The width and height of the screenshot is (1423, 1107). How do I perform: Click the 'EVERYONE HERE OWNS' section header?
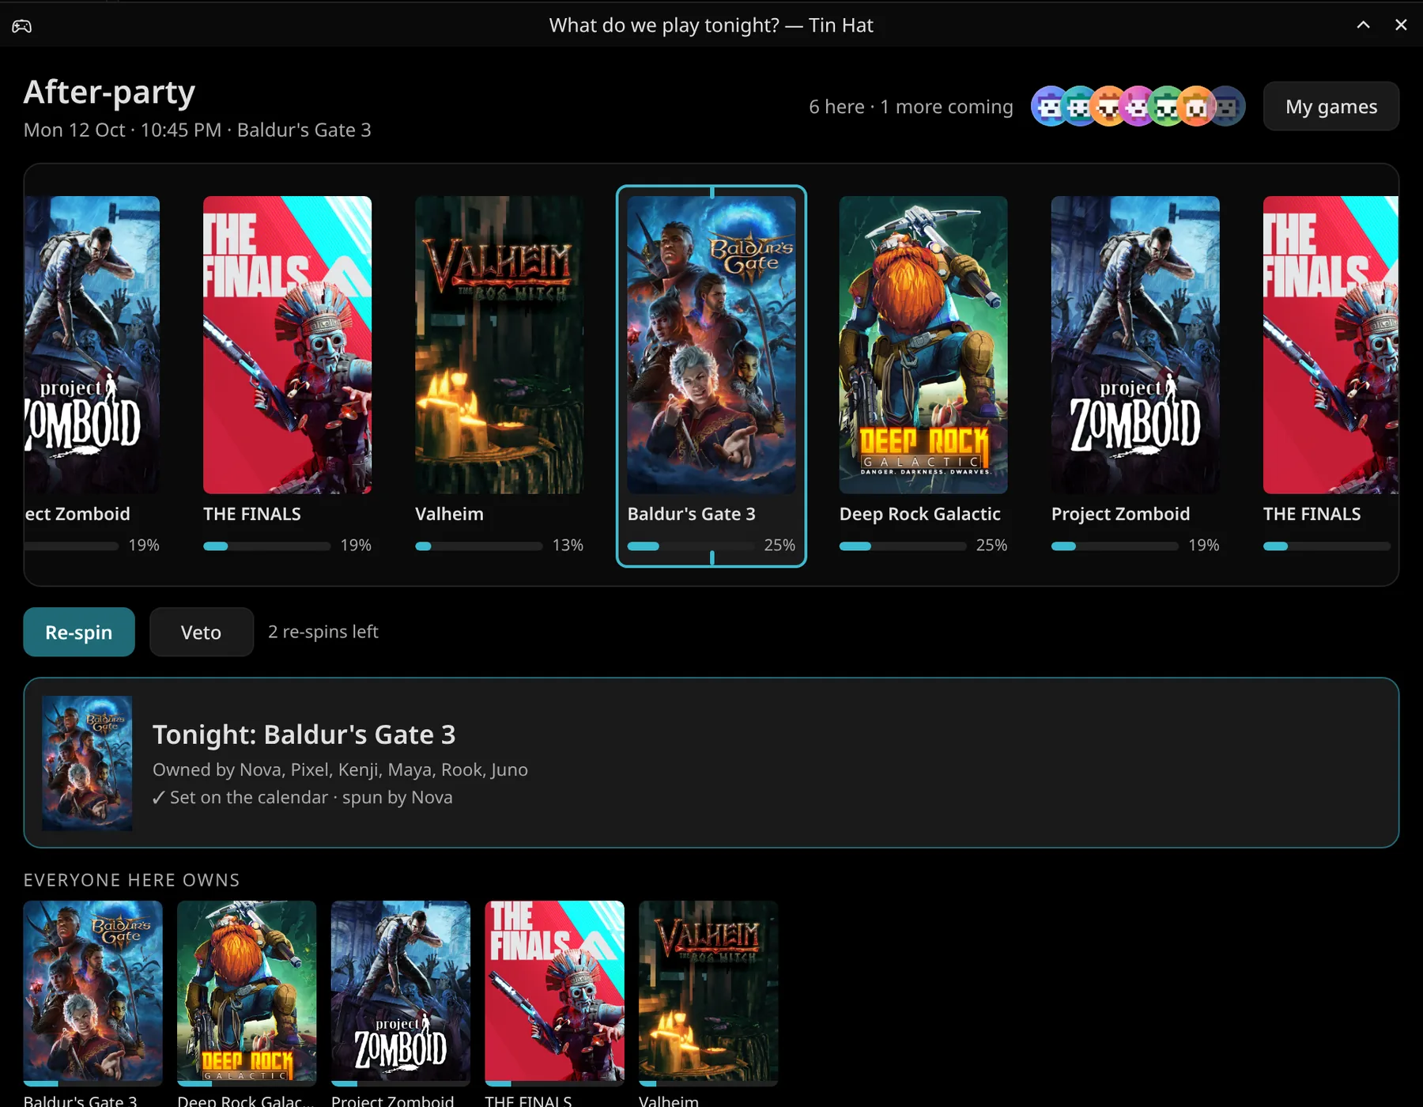pyautogui.click(x=131, y=880)
